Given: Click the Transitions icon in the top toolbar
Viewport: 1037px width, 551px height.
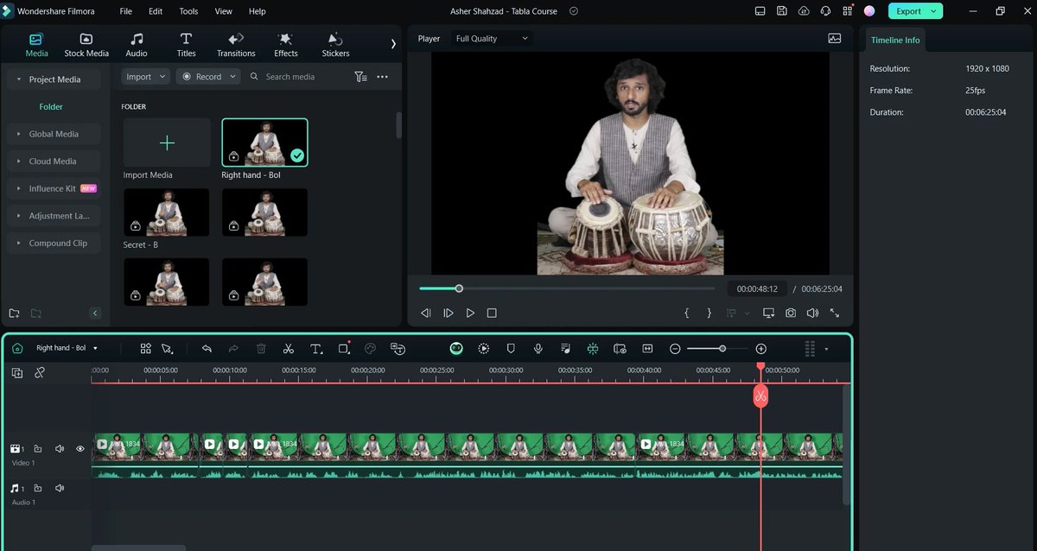Looking at the screenshot, I should click(236, 43).
